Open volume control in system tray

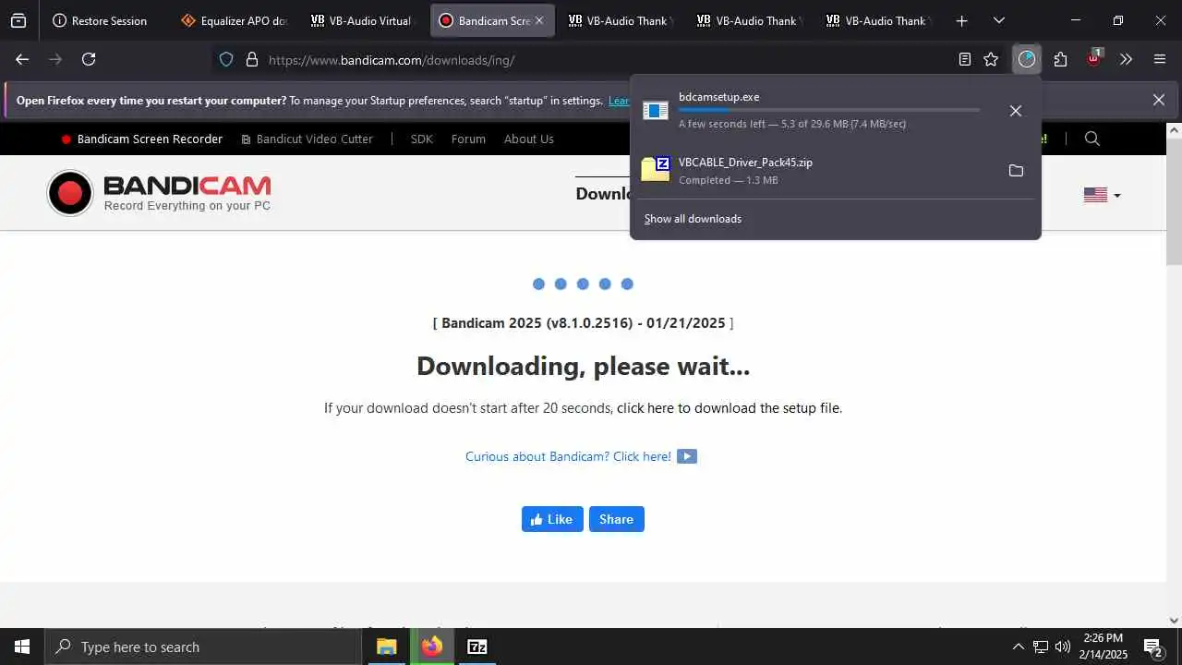click(x=1063, y=647)
